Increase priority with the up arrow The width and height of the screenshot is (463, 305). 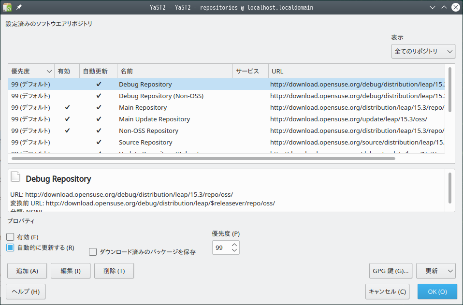click(x=234, y=245)
